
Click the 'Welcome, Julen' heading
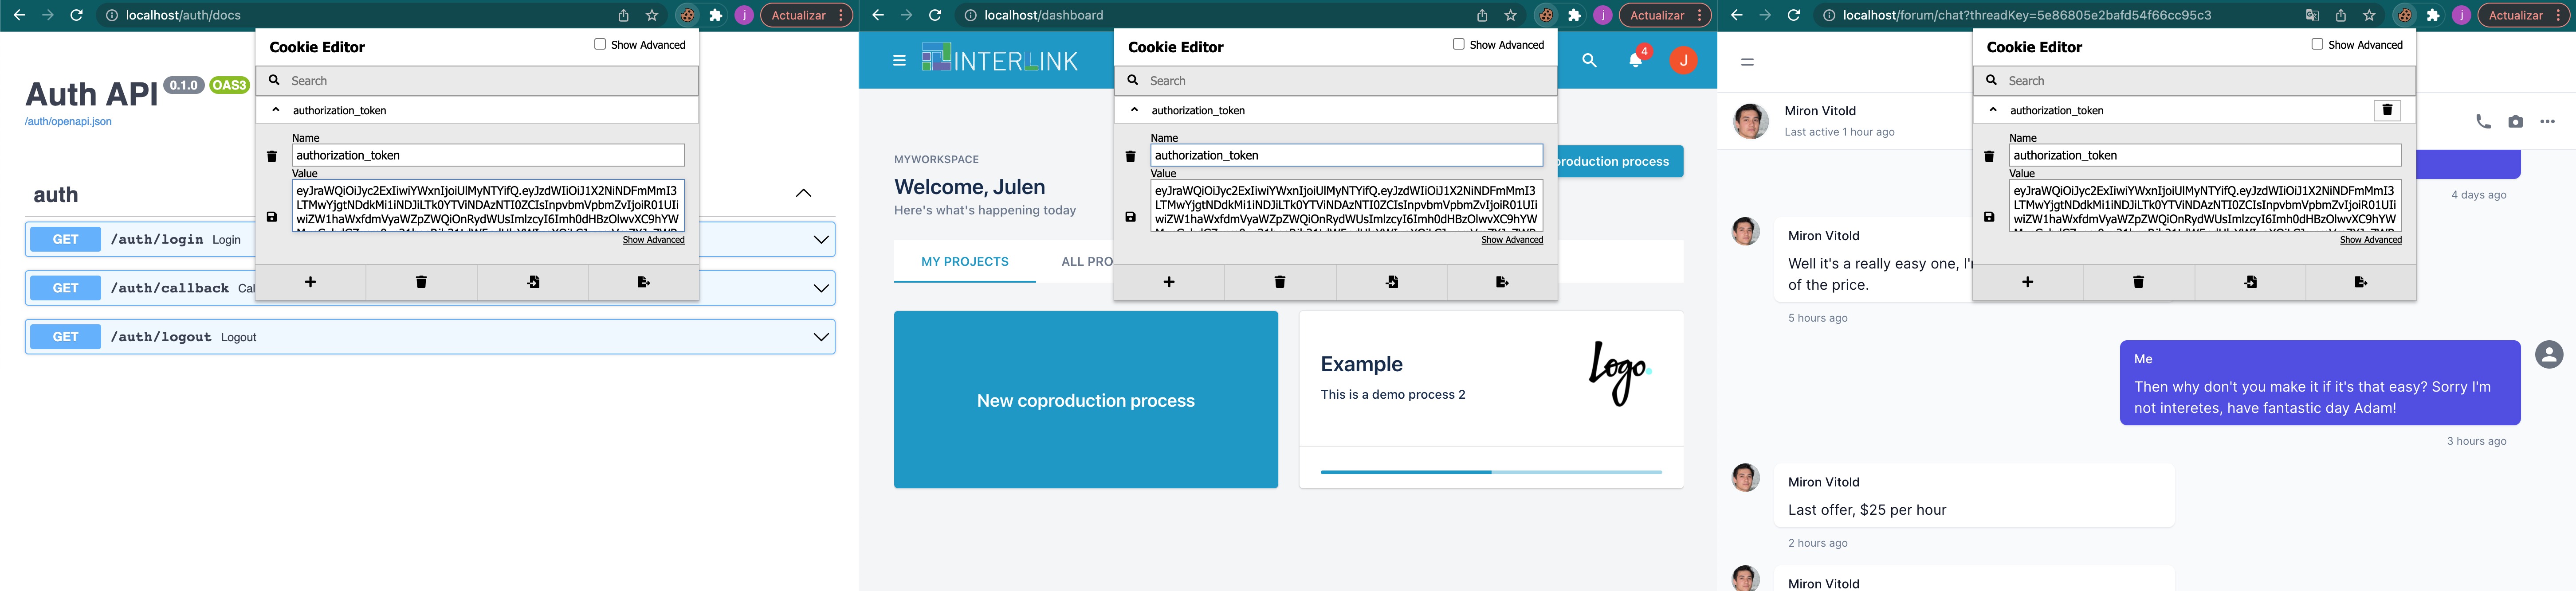969,187
